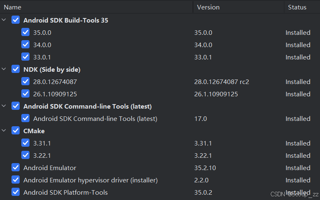Click Installed status for 35.0.0 row
The width and height of the screenshot is (320, 200).
point(298,33)
